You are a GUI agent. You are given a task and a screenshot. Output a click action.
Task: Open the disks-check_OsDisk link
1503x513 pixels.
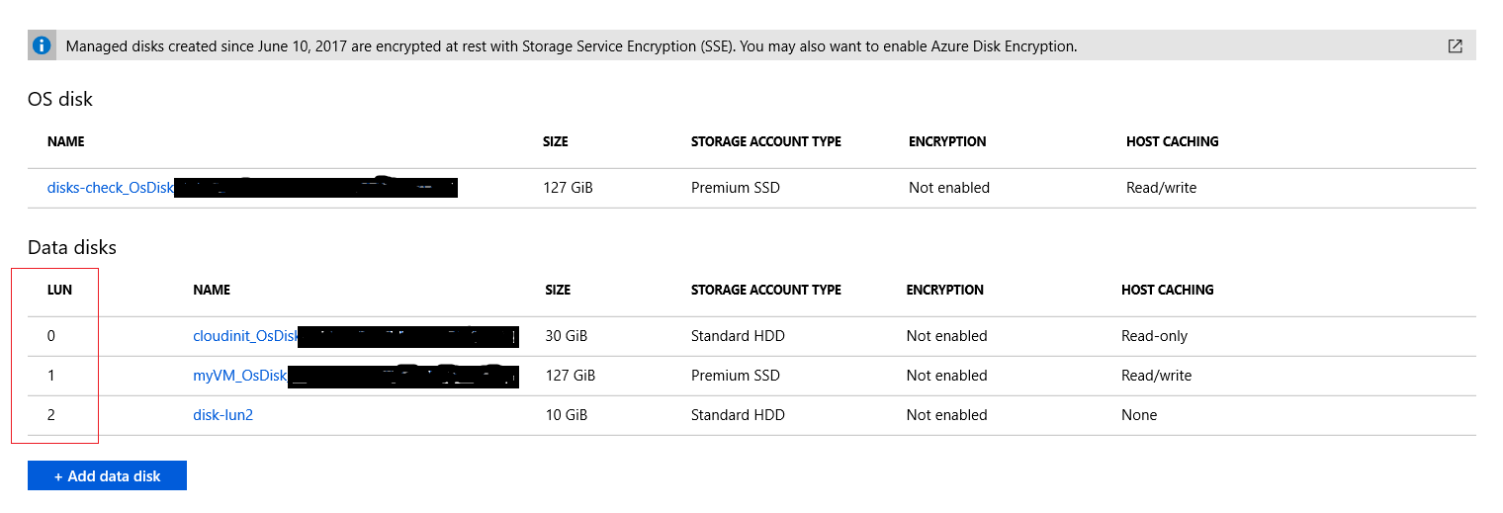pyautogui.click(x=111, y=188)
